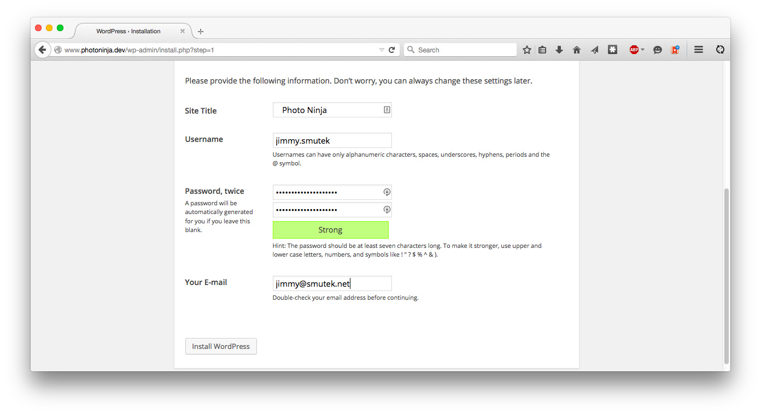Click the 'Double-check your email address' note
Screen dimensions: 761x415
pos(346,298)
